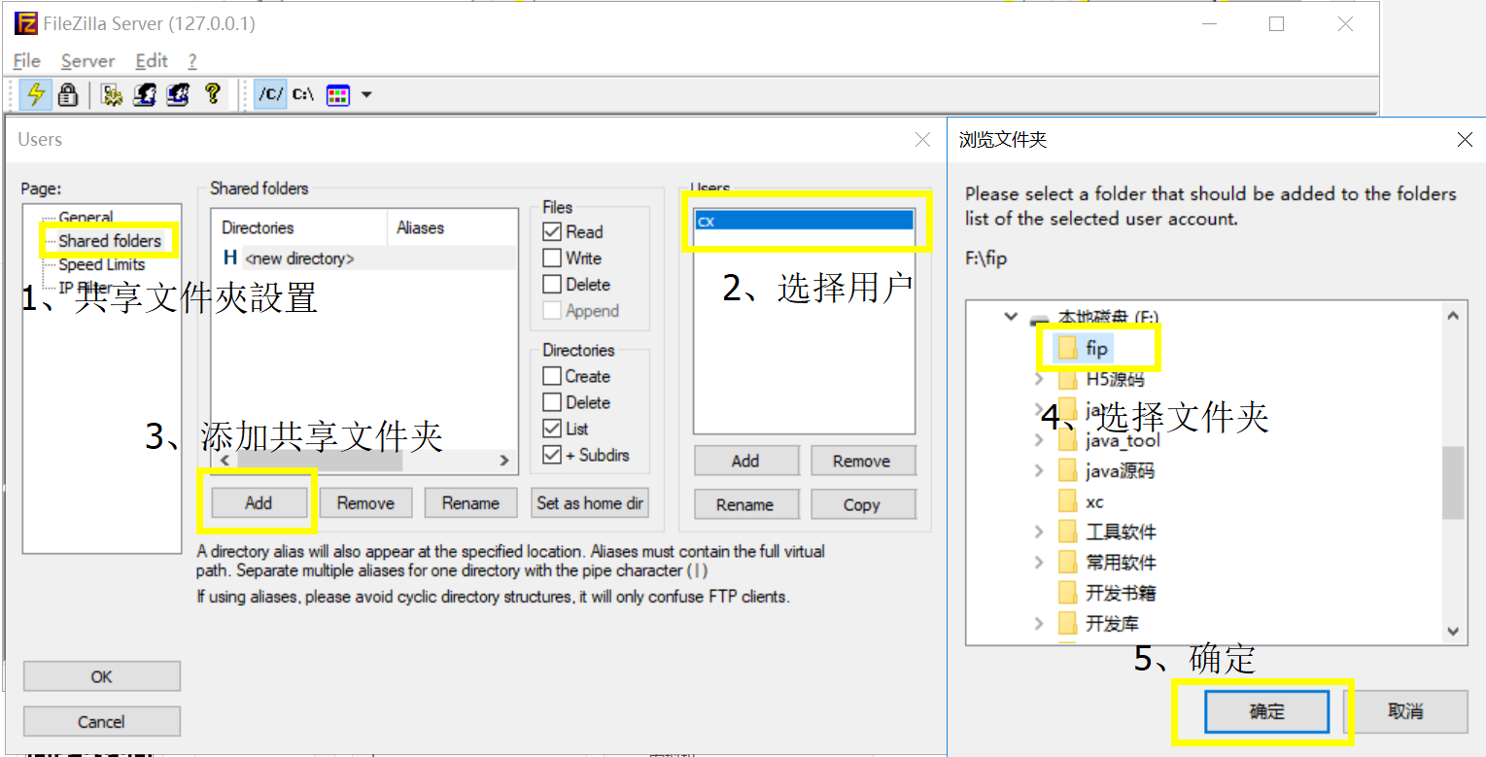Viewport: 1486px width, 757px height.
Task: Expand the 常用软件 folder
Action: click(x=1038, y=562)
